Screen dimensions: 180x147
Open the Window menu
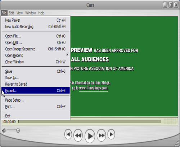[x=31, y=13]
